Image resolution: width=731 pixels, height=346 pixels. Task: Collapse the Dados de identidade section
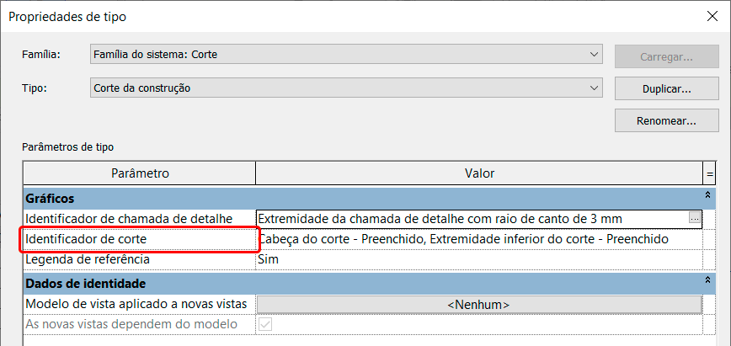pos(707,280)
